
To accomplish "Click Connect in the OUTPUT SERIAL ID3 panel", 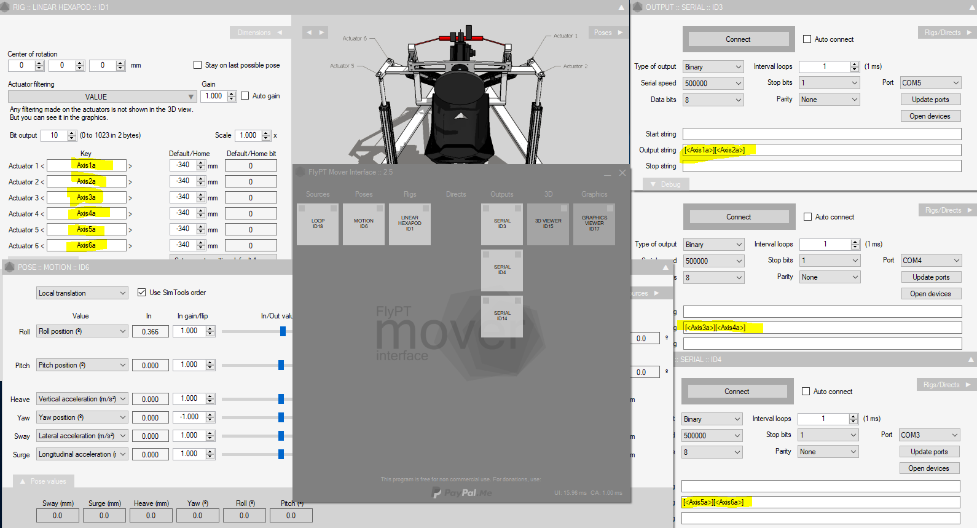I will [738, 39].
